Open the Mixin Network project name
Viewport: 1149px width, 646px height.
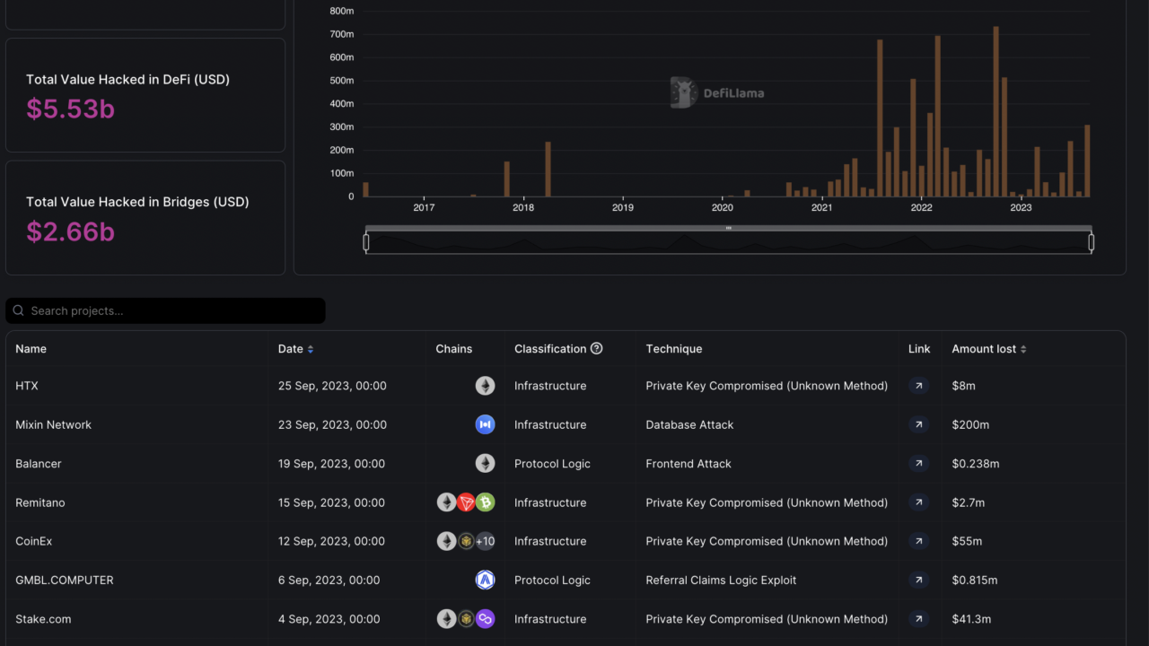point(53,424)
